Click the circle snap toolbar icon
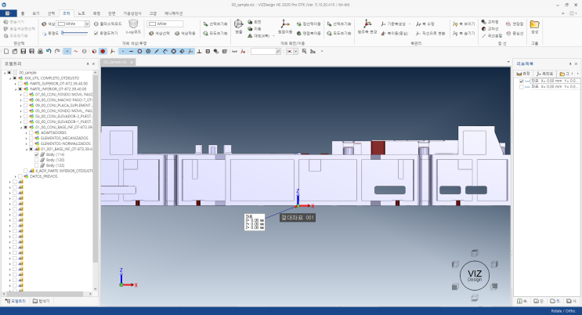The width and height of the screenshot is (582, 315). 140,51
